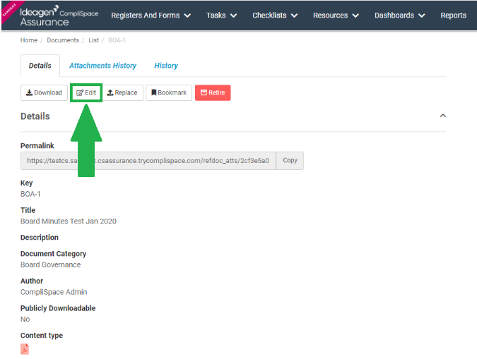Click inside the Permalink URL field
Image resolution: width=477 pixels, height=359 pixels.
pos(148,161)
